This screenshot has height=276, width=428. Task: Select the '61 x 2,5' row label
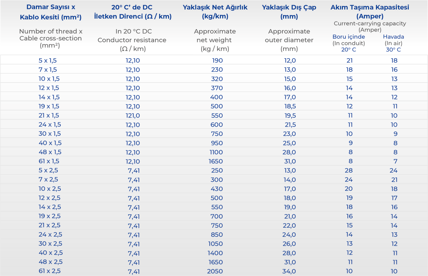tap(49, 271)
